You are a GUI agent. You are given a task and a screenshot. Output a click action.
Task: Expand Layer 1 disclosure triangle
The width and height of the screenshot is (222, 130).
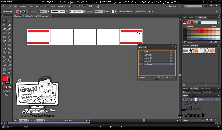tap(192, 100)
